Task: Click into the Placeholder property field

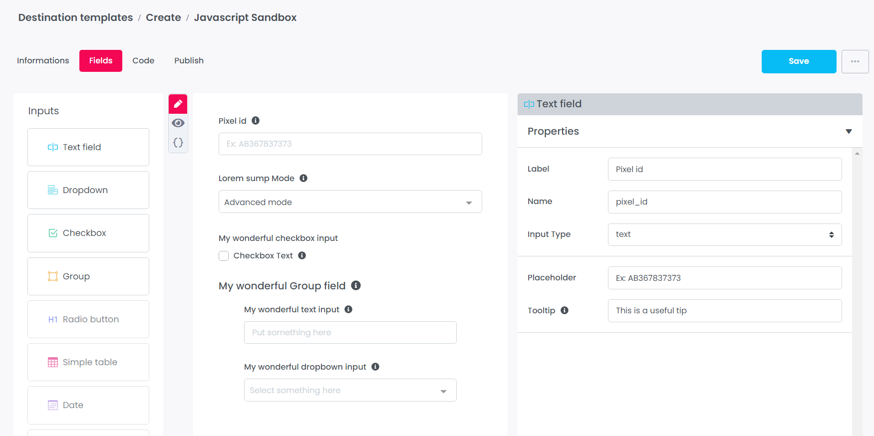Action: tap(724, 278)
